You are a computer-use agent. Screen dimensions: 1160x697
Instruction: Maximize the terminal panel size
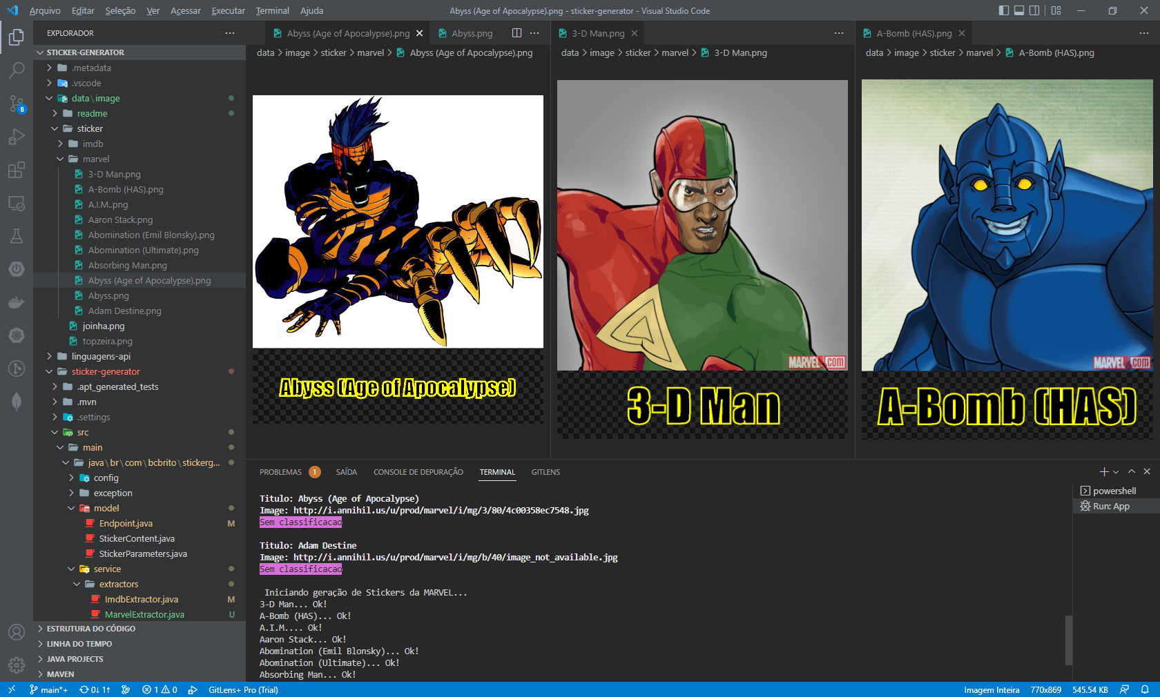1132,471
